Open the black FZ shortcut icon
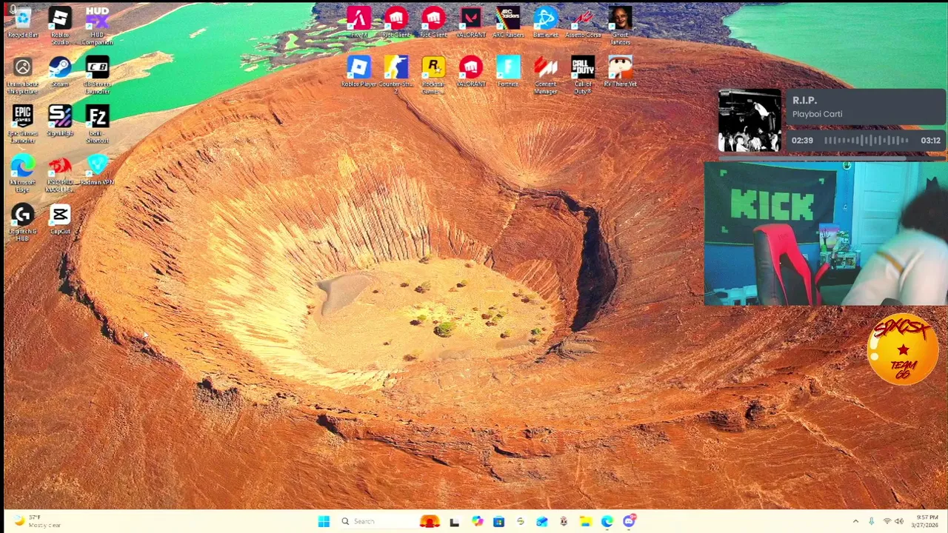 click(97, 124)
